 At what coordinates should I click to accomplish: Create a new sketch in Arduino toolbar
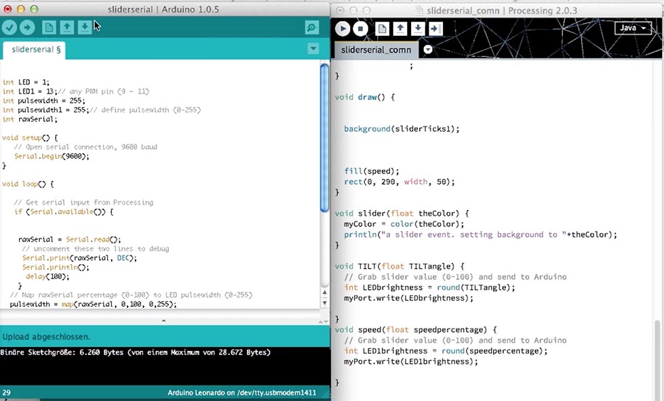[49, 28]
